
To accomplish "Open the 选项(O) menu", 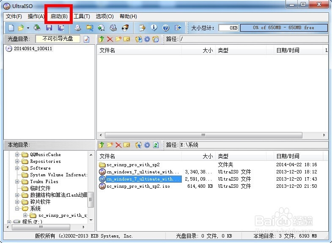I will (x=104, y=16).
